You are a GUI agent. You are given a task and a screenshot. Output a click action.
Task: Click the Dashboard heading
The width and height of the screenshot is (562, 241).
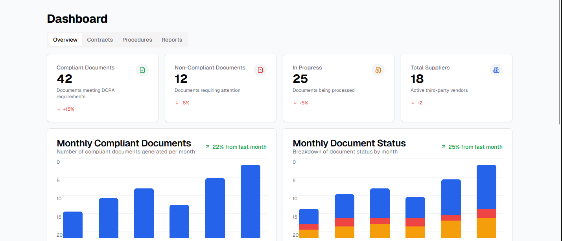click(x=77, y=18)
